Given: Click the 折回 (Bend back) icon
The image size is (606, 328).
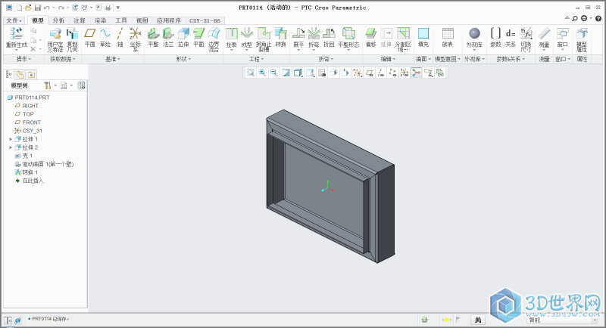Looking at the screenshot, I should pyautogui.click(x=329, y=33).
